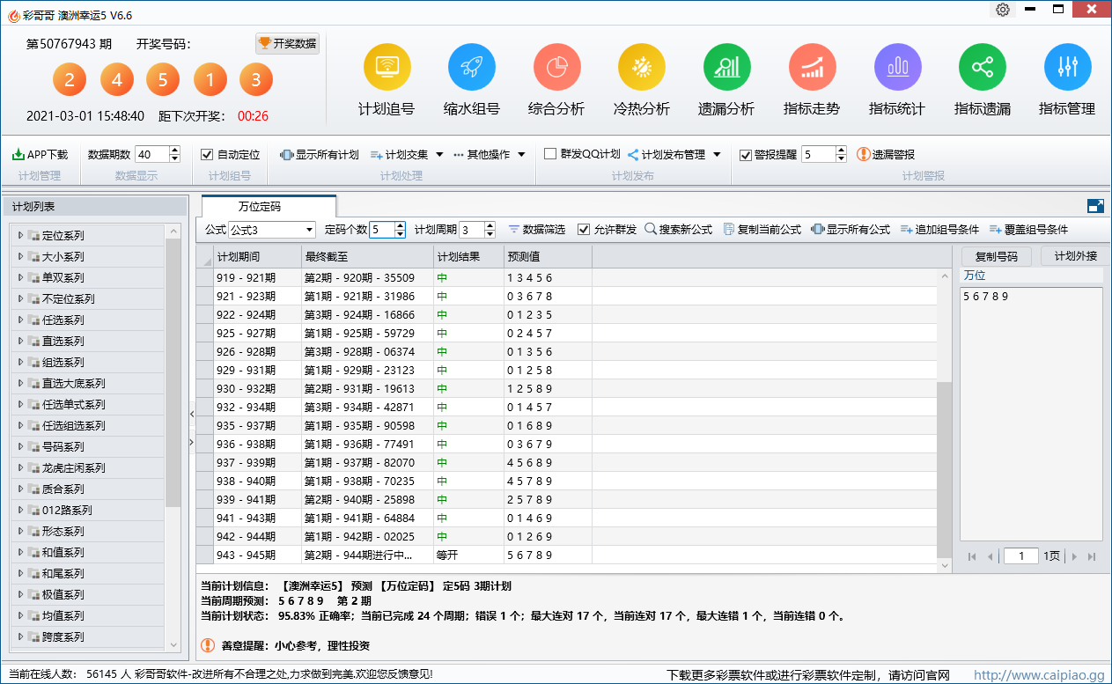Uncheck the 允许群发 checkbox
Image resolution: width=1112 pixels, height=684 pixels.
584,230
